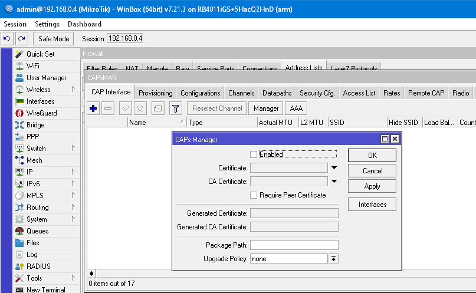Open WireGuard settings
This screenshot has width=476, height=293.
coord(42,113)
